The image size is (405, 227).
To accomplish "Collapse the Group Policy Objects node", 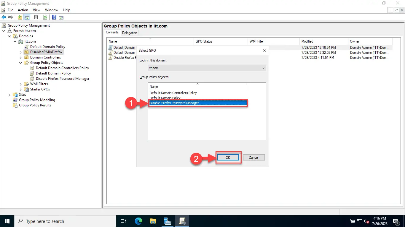I will [21, 63].
